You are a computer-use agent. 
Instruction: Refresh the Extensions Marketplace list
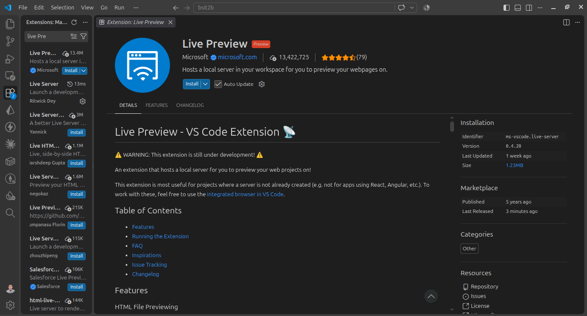click(74, 22)
